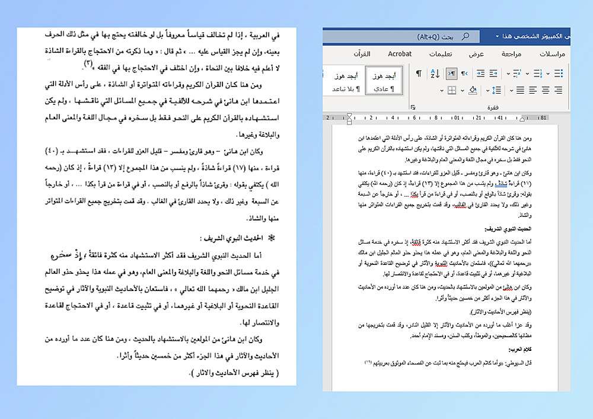Click heading الحديث النبوي الشريف in scanned page
This screenshot has height=419, width=593.
tap(233, 238)
